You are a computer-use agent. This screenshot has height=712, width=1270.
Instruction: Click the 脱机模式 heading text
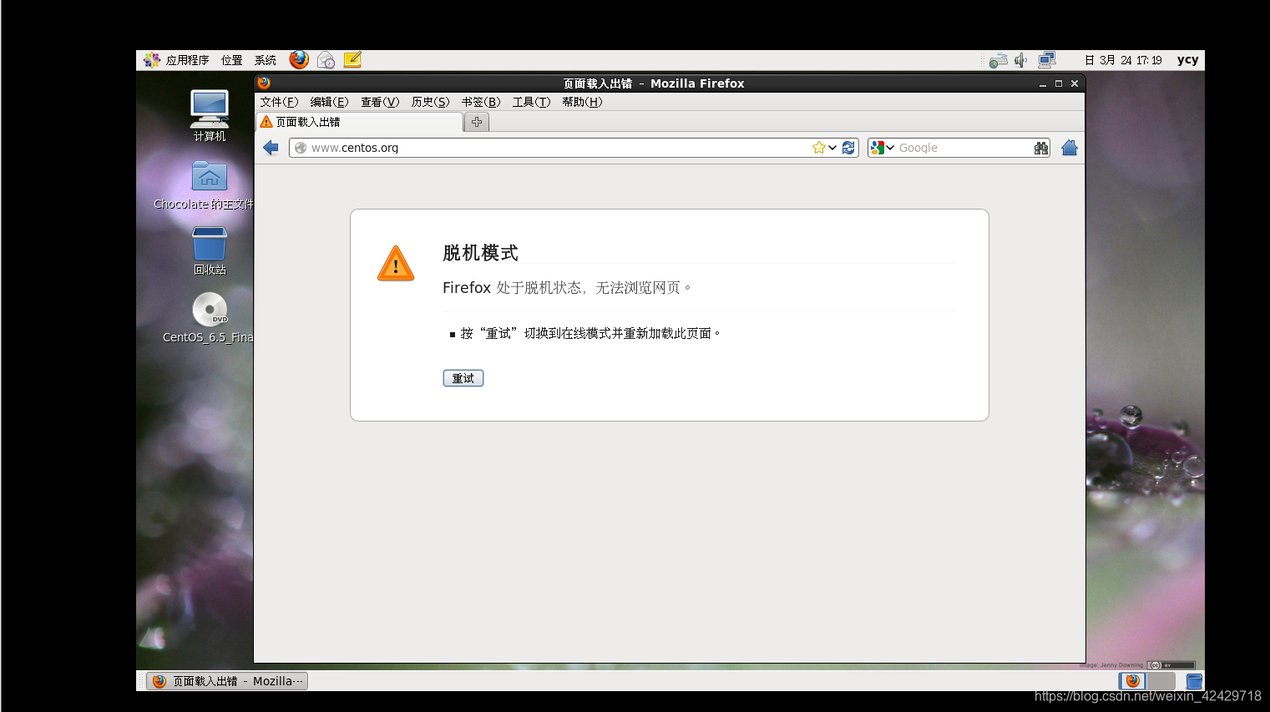481,253
